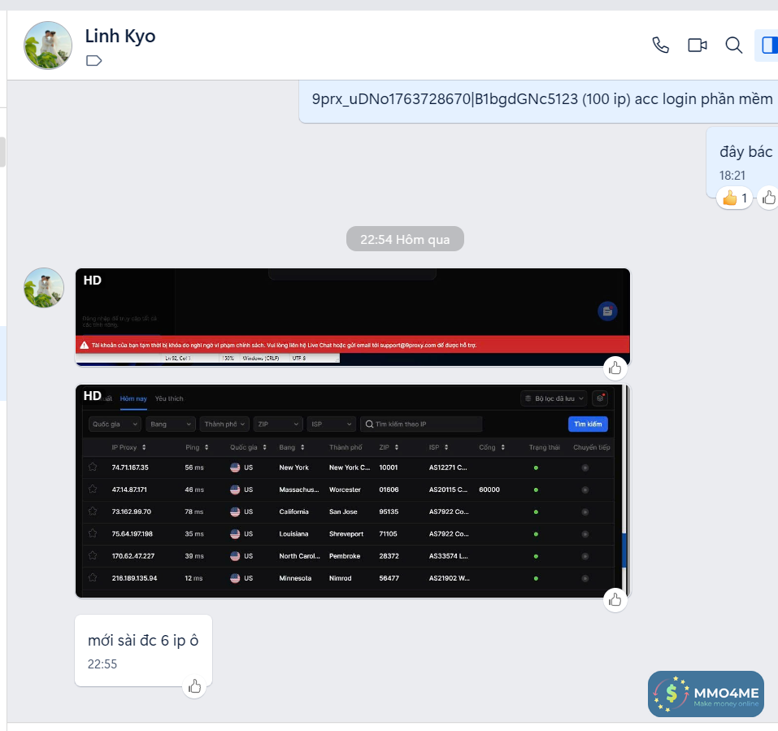Expand the 'Thành phố' filter dropdown
This screenshot has width=778, height=731.
pos(224,424)
